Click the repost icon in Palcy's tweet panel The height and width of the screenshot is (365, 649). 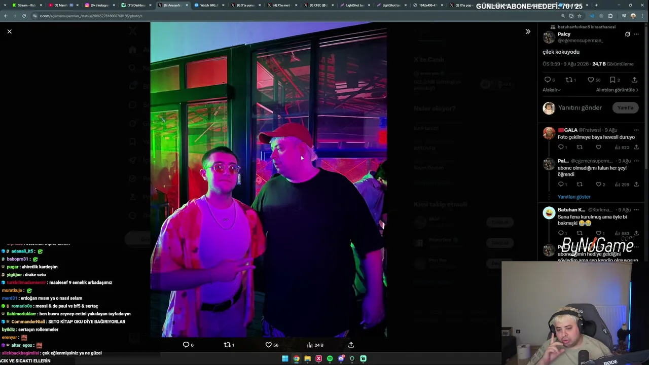click(569, 80)
